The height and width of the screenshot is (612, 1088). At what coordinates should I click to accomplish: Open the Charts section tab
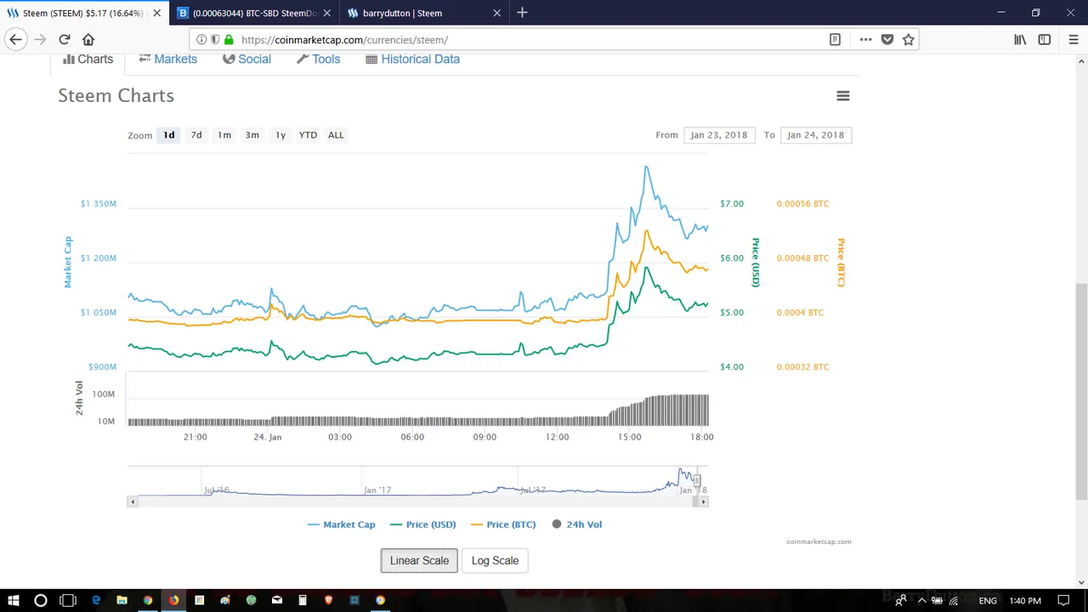coord(88,59)
